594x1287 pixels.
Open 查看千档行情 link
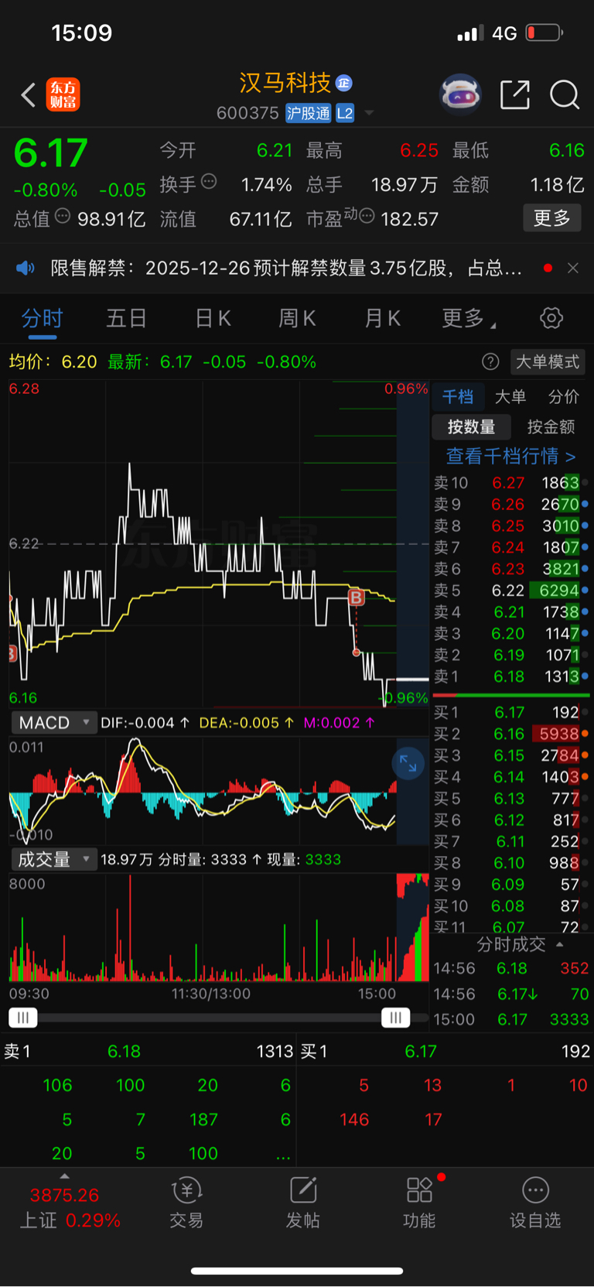pos(510,456)
